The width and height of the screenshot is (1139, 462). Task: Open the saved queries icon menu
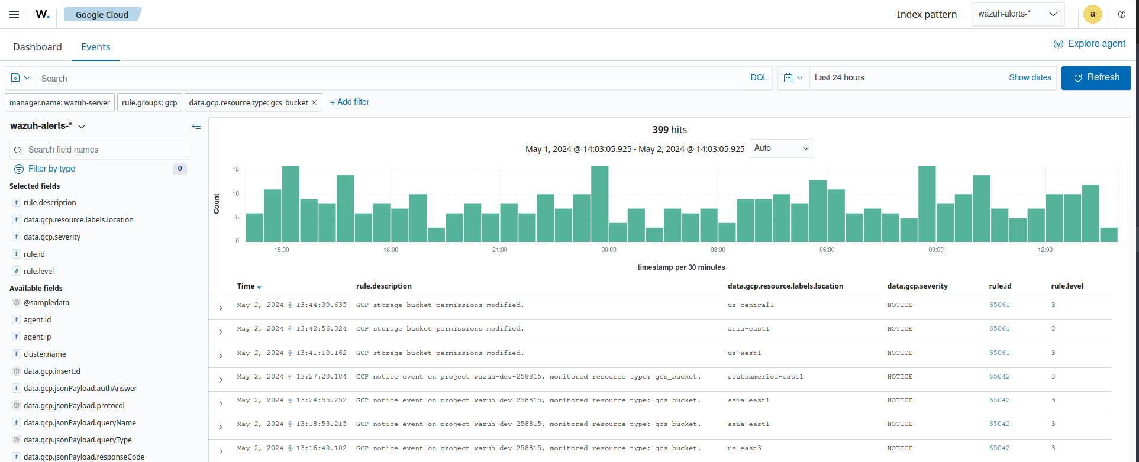coord(21,77)
